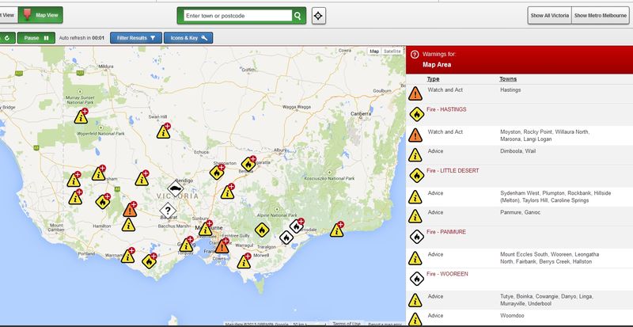Click the towns text Woorndoo

[x=511, y=316]
